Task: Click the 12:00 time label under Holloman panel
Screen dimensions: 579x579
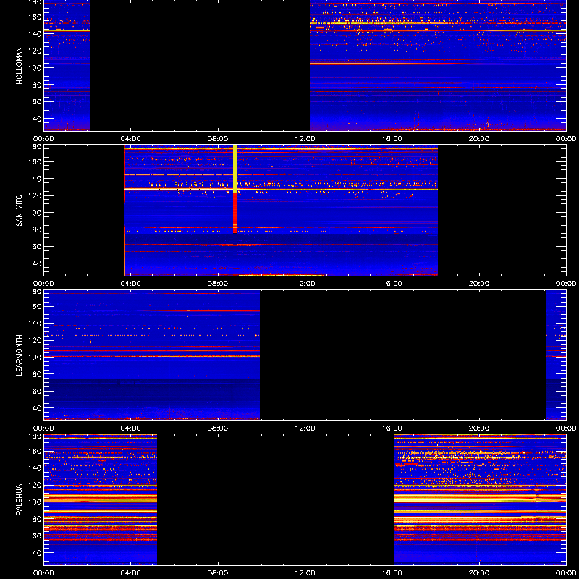Action: [x=305, y=139]
